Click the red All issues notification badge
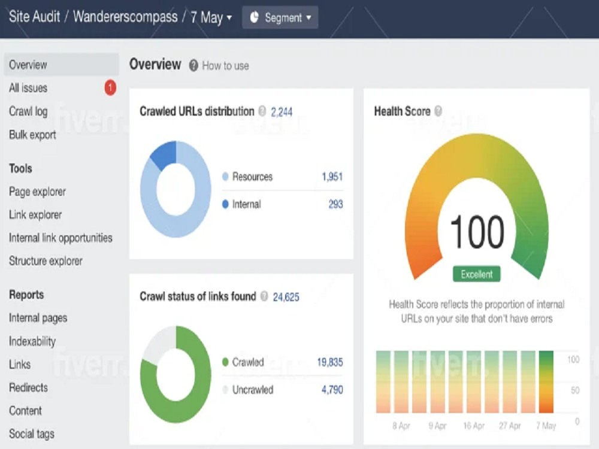The height and width of the screenshot is (449, 599). click(x=110, y=88)
